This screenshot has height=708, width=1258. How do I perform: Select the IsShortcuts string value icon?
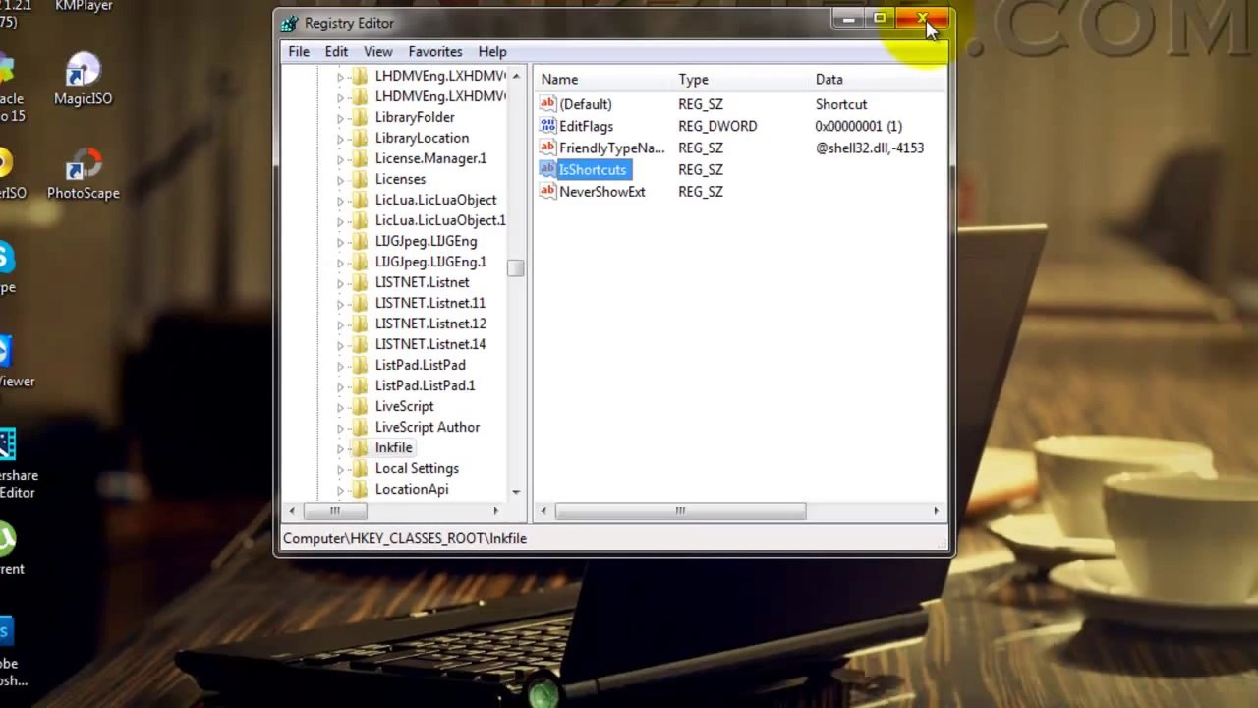coord(547,169)
